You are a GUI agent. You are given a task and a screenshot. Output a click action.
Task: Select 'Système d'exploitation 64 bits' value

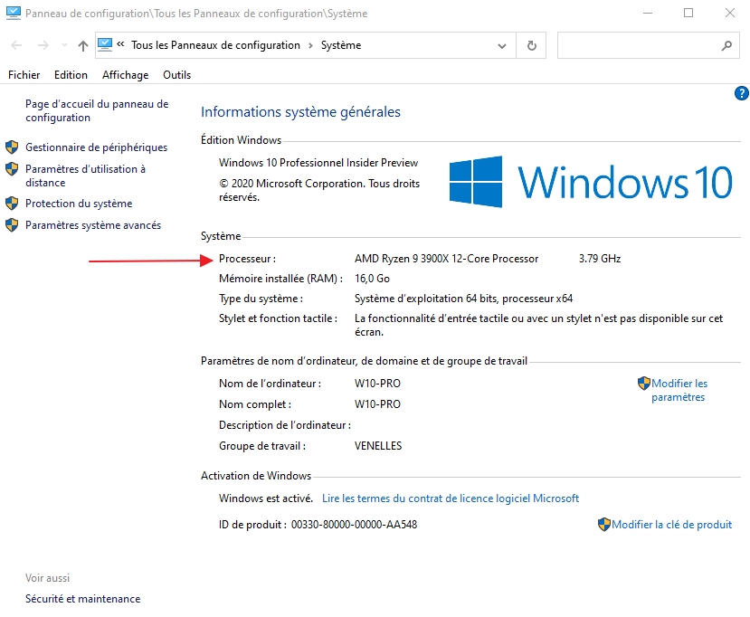[426, 299]
